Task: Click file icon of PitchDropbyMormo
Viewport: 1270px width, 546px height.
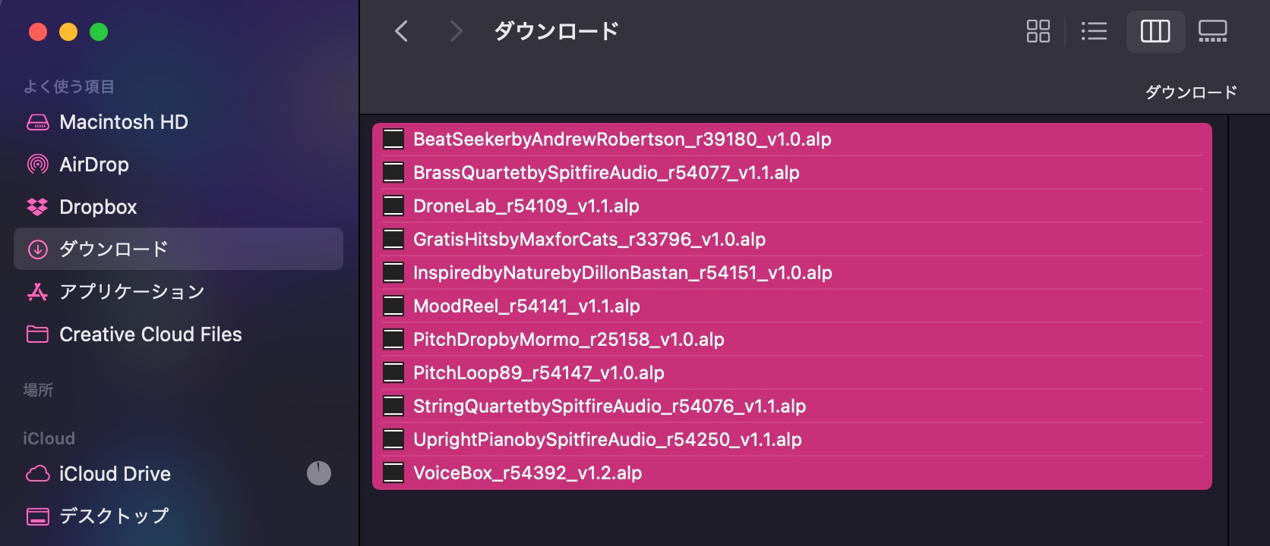Action: [393, 339]
